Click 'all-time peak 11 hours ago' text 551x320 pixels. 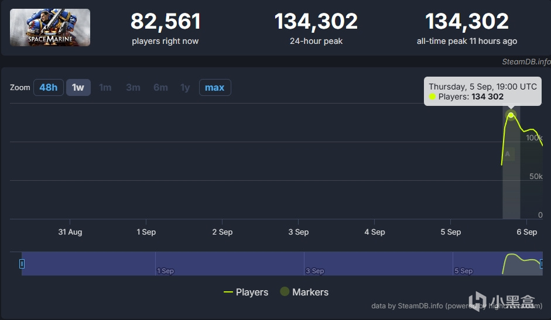coord(467,41)
